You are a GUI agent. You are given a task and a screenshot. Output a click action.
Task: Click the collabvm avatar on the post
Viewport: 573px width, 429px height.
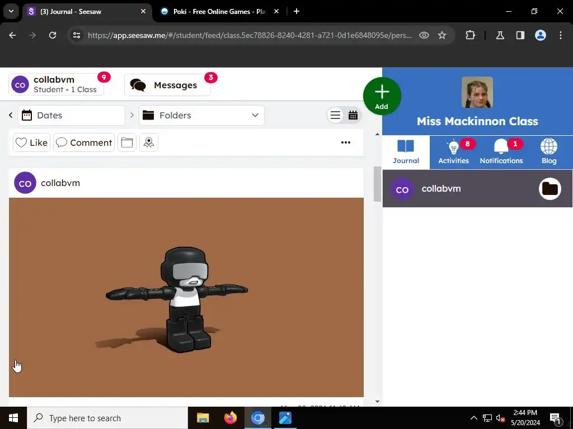pyautogui.click(x=25, y=183)
